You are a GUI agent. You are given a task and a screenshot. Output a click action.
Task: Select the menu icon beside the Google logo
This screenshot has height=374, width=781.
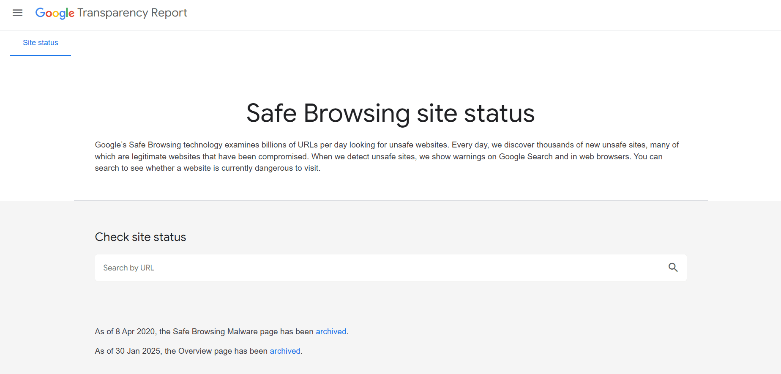click(17, 13)
